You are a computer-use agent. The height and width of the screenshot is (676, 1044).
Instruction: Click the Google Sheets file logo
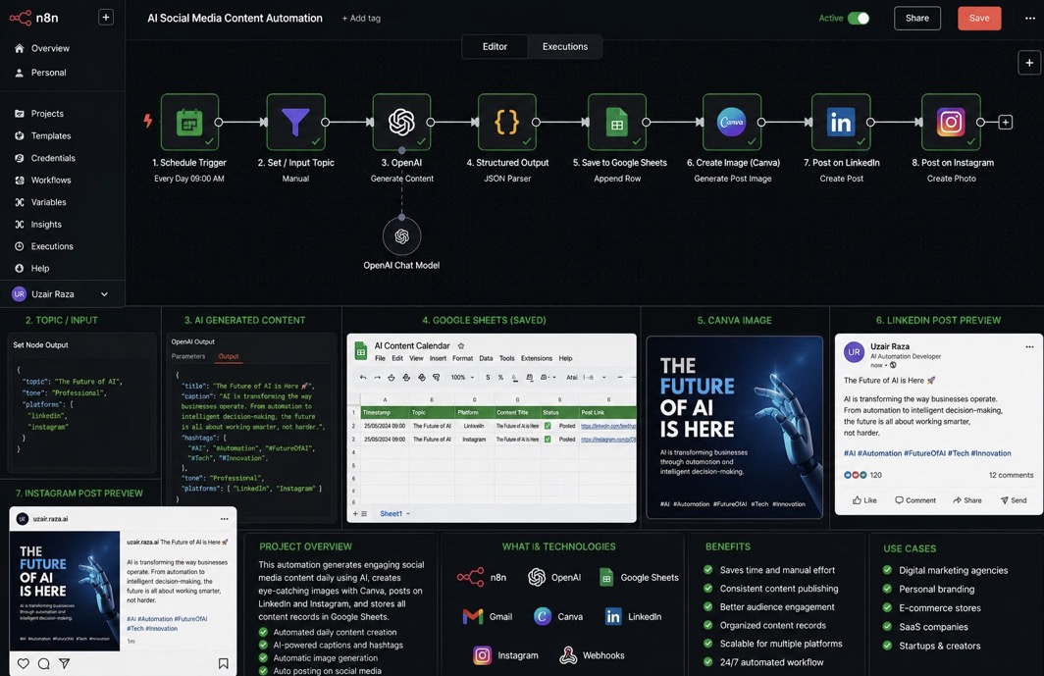[360, 351]
